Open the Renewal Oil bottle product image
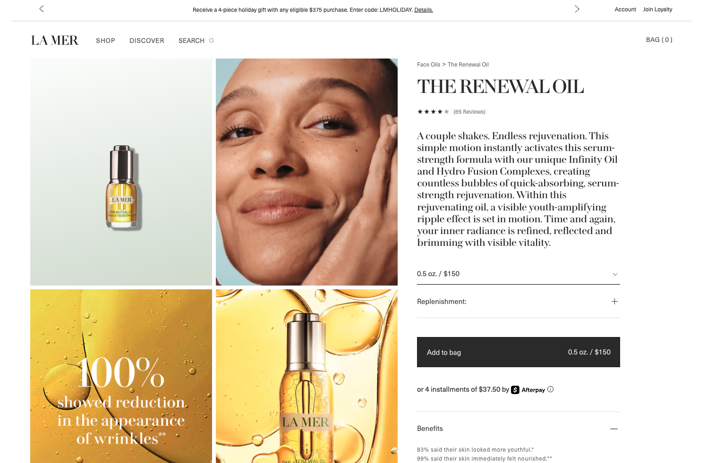 [121, 172]
